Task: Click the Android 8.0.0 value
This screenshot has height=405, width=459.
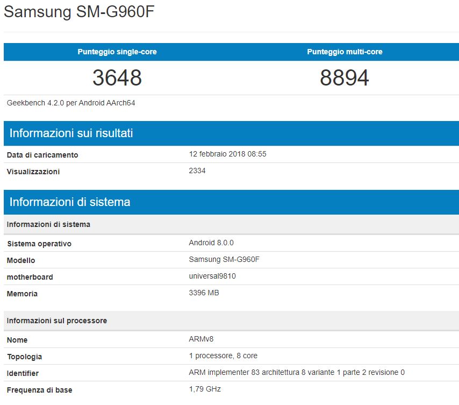Action: click(211, 243)
